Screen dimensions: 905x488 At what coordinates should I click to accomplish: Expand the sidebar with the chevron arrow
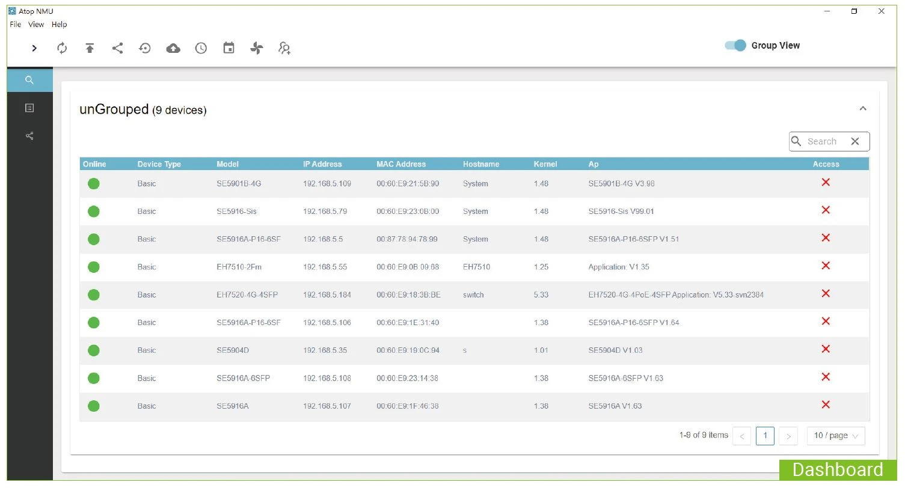(x=34, y=48)
